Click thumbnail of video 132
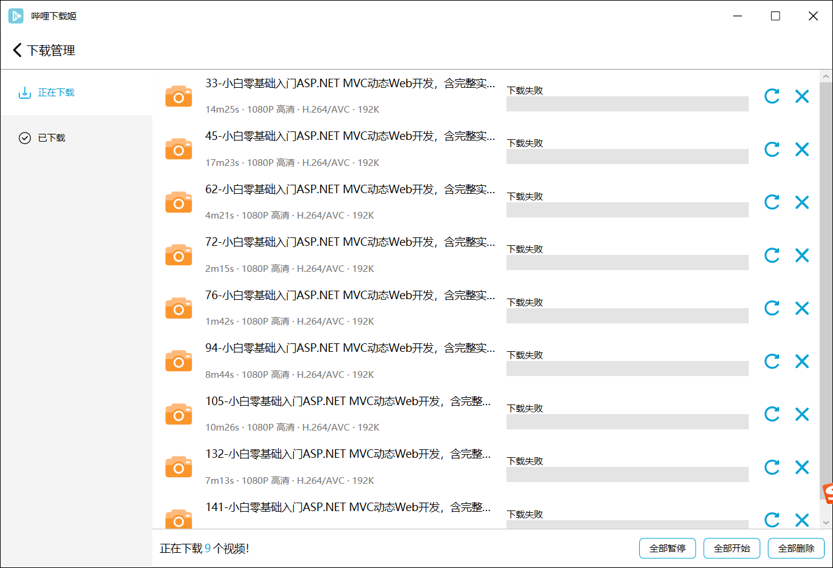This screenshot has width=833, height=568. click(179, 467)
